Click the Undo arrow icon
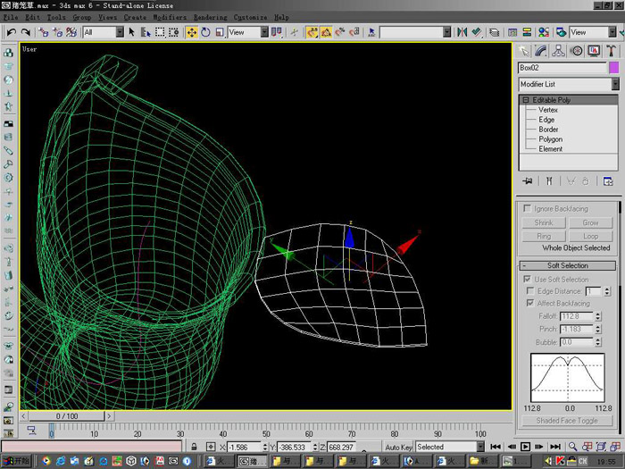Screen dimensions: 625x469 click(11, 32)
